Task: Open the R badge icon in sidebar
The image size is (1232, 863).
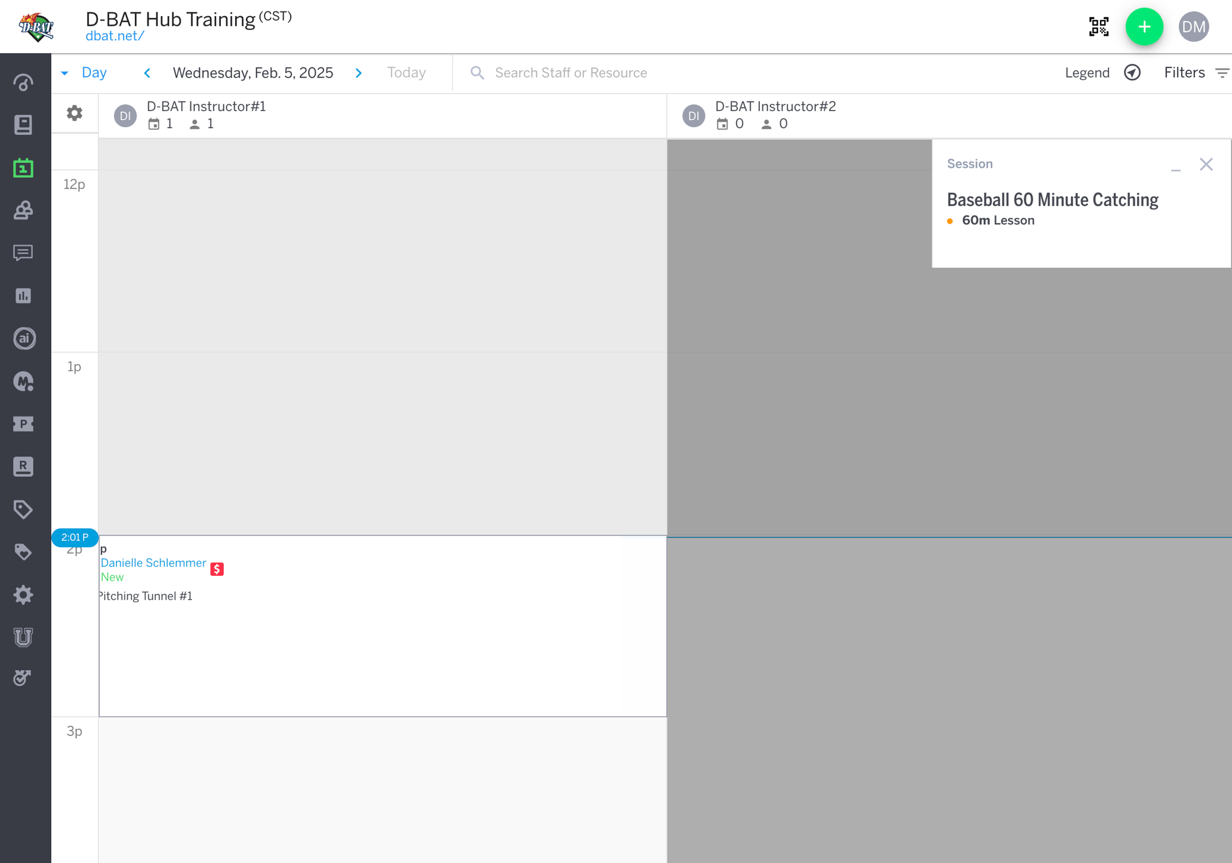Action: pyautogui.click(x=23, y=467)
